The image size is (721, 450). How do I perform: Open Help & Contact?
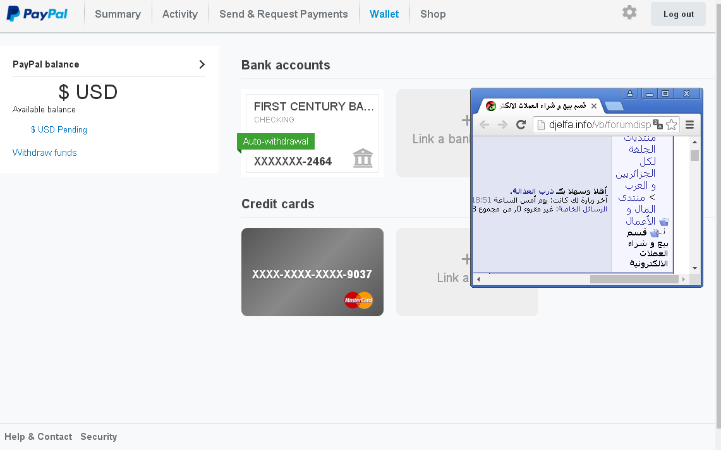pos(38,437)
